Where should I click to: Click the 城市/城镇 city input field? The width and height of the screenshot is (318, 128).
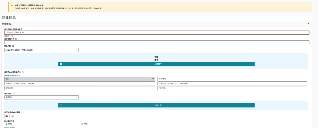coord(79,88)
